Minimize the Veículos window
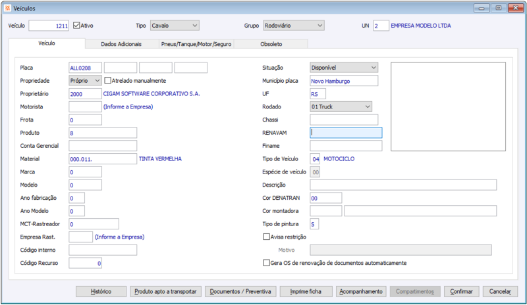The width and height of the screenshot is (527, 305). [482, 8]
